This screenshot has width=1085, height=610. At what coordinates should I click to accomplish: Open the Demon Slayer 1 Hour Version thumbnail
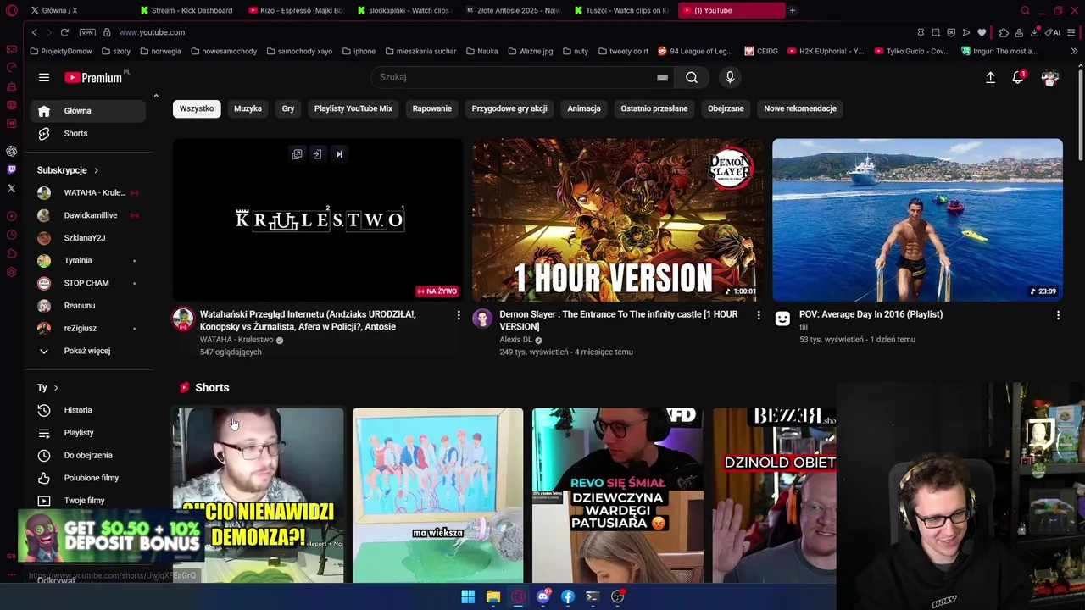[618, 220]
